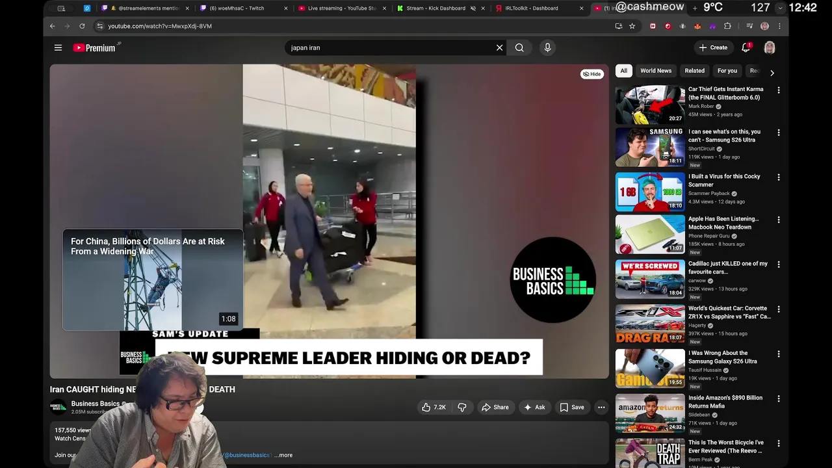Select the For you filter chip
832x468 pixels.
tap(727, 70)
